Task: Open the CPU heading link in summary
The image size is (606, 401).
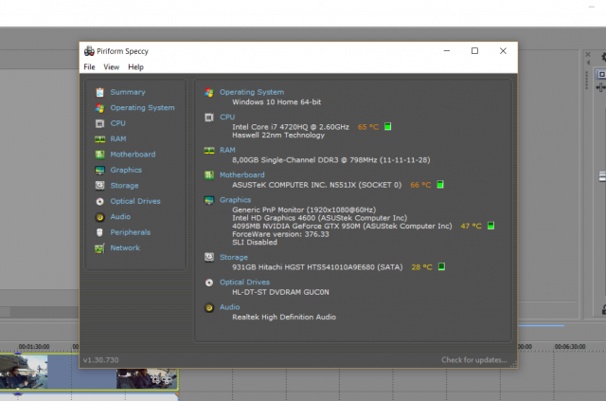Action: 227,117
